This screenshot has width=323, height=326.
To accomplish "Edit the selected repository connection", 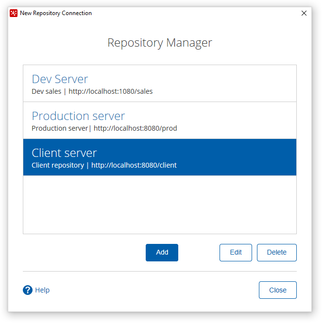I will tap(236, 253).
